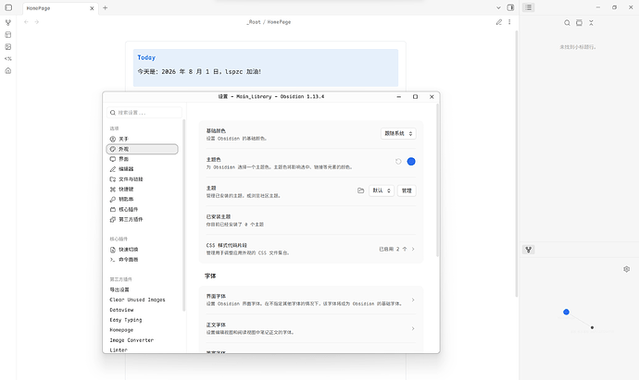
Task: Open the 钥匙串 settings section
Action: point(143,200)
